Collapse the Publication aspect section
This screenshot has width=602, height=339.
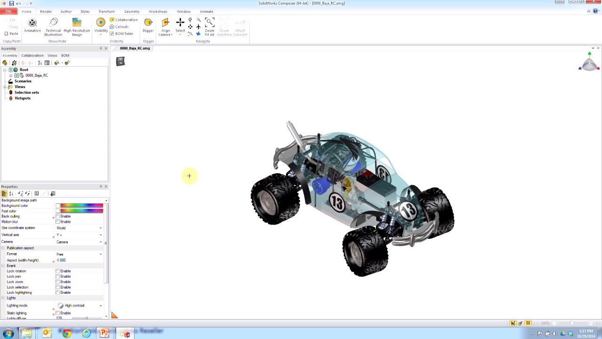[3, 248]
